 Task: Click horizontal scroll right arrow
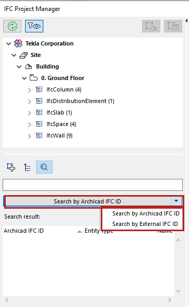click(x=170, y=300)
